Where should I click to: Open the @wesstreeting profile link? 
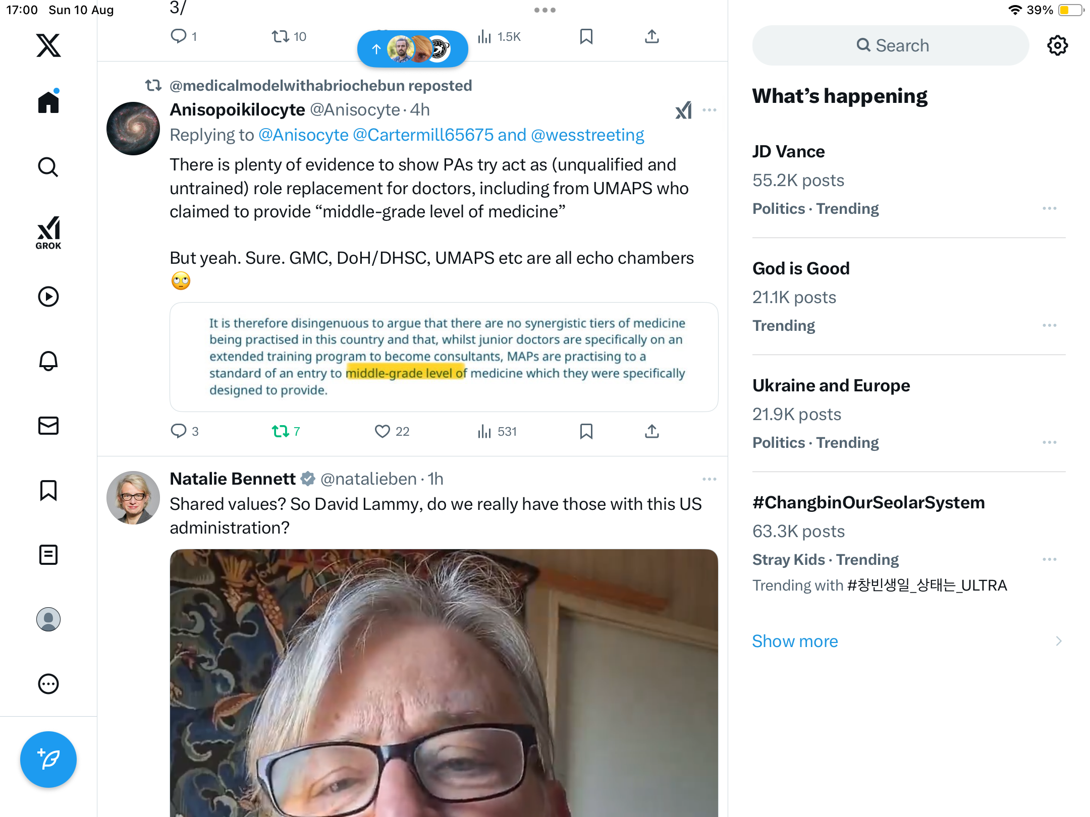587,135
